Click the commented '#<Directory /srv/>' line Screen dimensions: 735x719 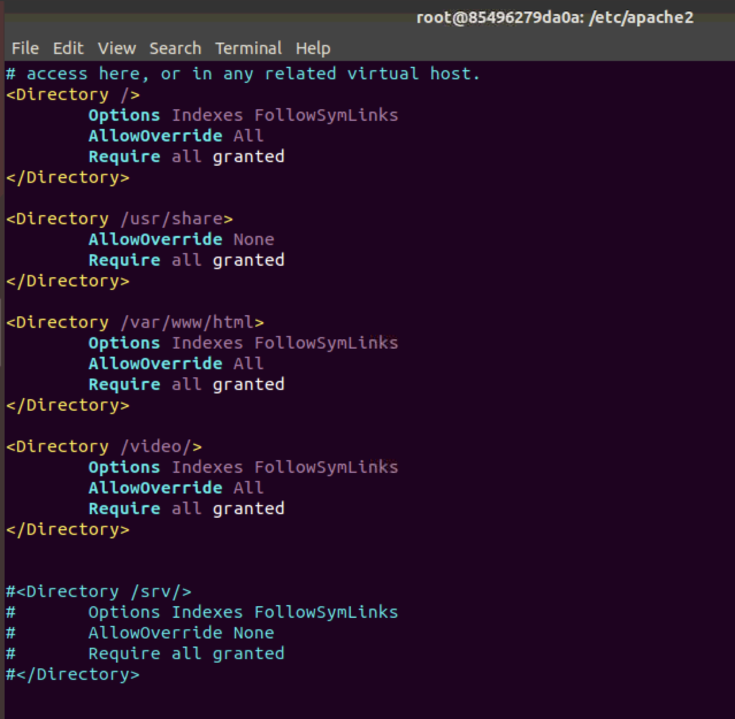pyautogui.click(x=98, y=592)
